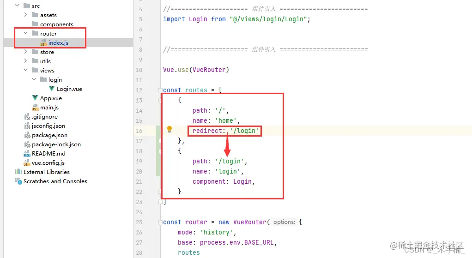Expand the utils folder chevron

pos(25,61)
